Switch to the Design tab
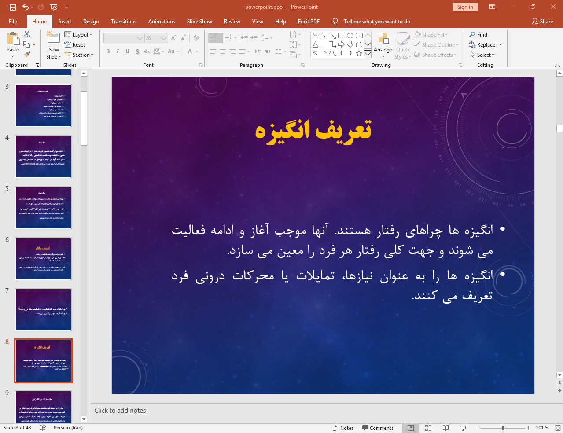This screenshot has height=433, width=563. tap(91, 21)
